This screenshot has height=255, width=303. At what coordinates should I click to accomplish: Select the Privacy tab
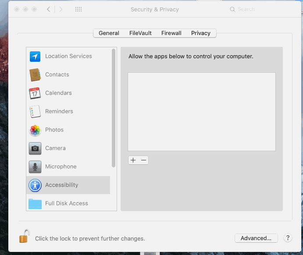201,33
